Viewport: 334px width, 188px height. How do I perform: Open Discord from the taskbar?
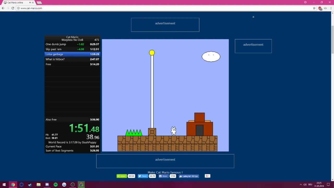click(x=47, y=185)
